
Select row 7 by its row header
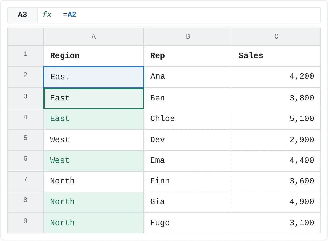point(26,182)
